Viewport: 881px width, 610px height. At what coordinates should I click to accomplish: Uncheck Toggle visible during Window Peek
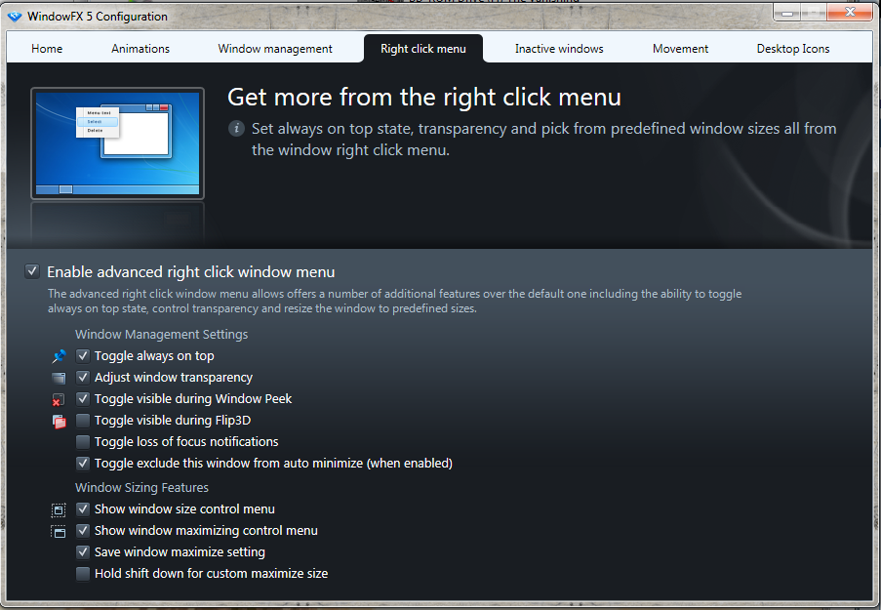tap(83, 398)
